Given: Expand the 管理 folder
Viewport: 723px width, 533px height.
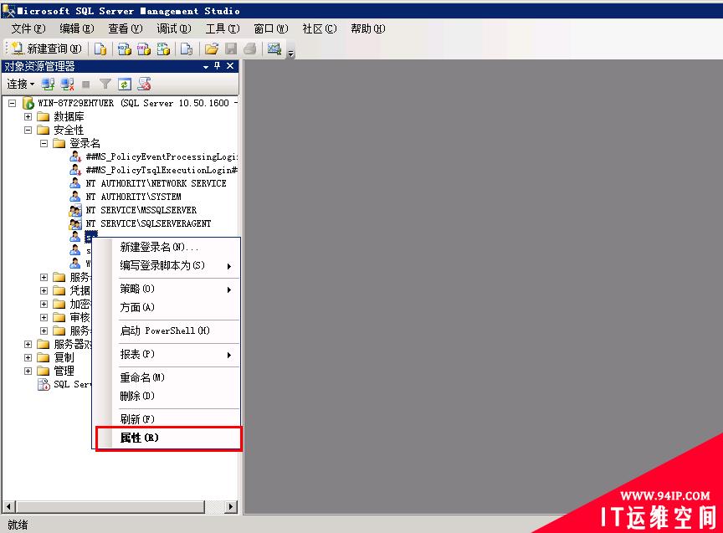Looking at the screenshot, I should click(28, 371).
